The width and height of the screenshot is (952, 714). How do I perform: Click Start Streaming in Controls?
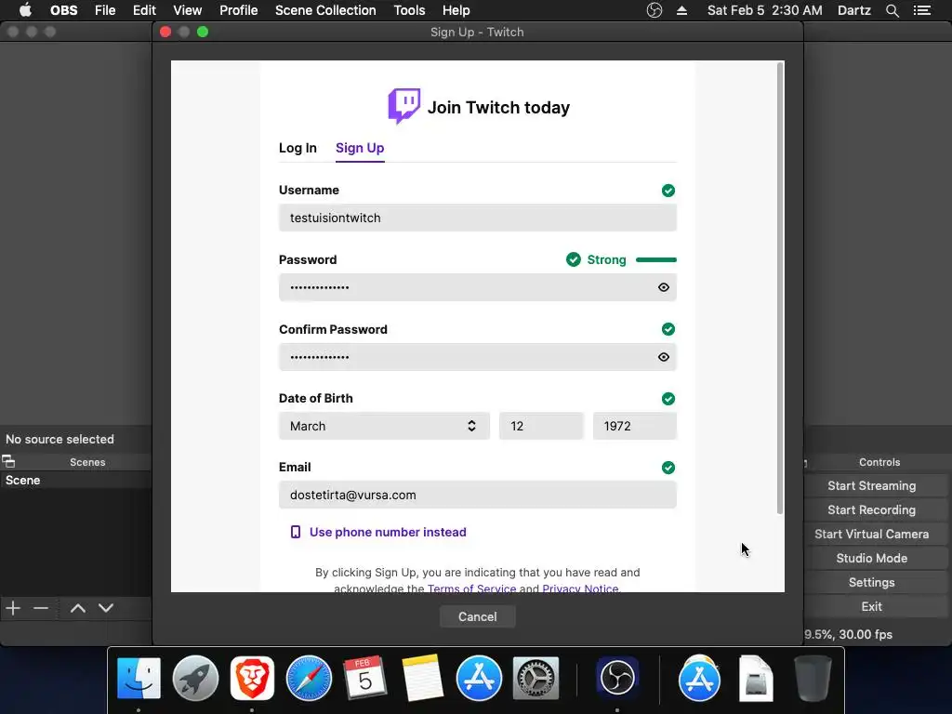point(871,485)
